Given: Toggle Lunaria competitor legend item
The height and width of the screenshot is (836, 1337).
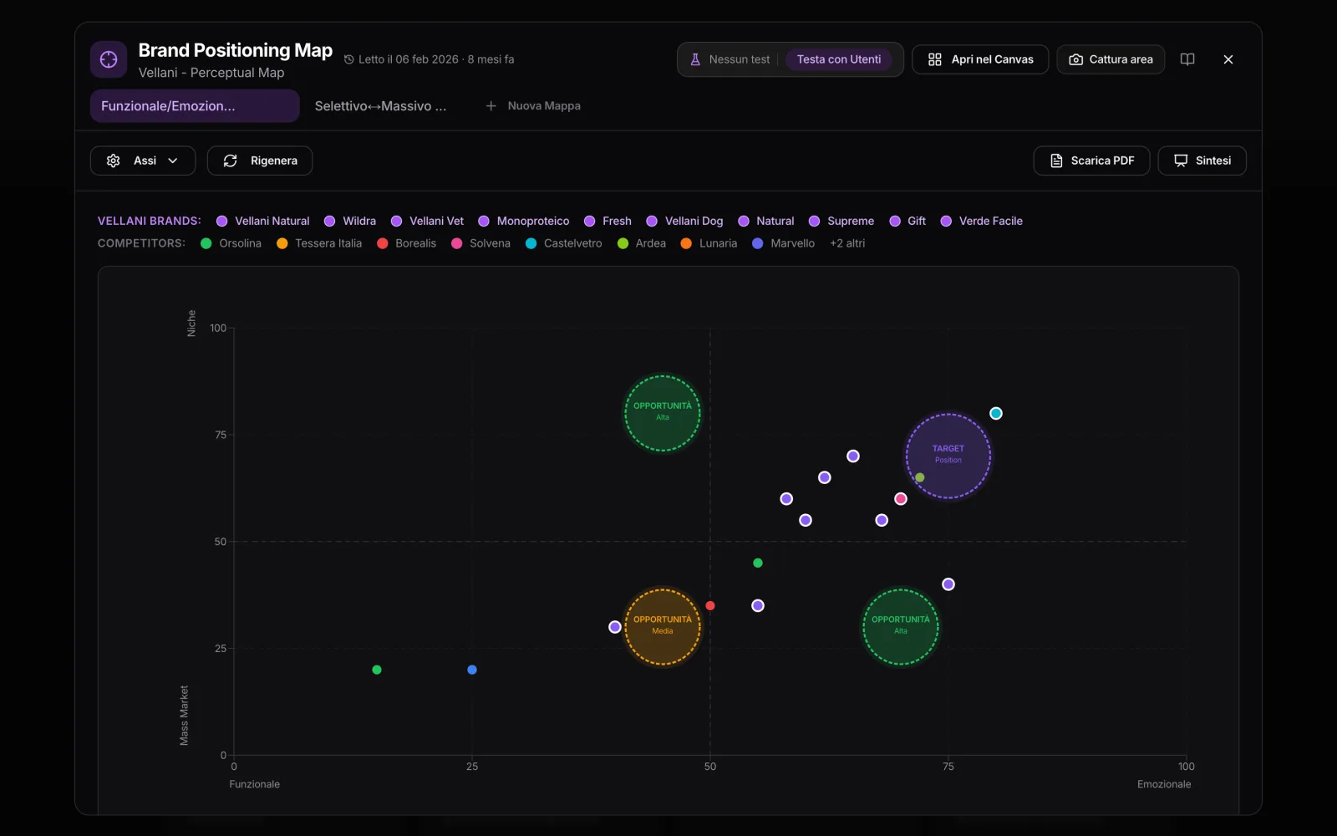Looking at the screenshot, I should [709, 243].
